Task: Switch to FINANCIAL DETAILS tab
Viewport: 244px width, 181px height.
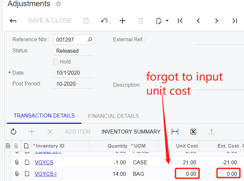Action: pyautogui.click(x=113, y=116)
